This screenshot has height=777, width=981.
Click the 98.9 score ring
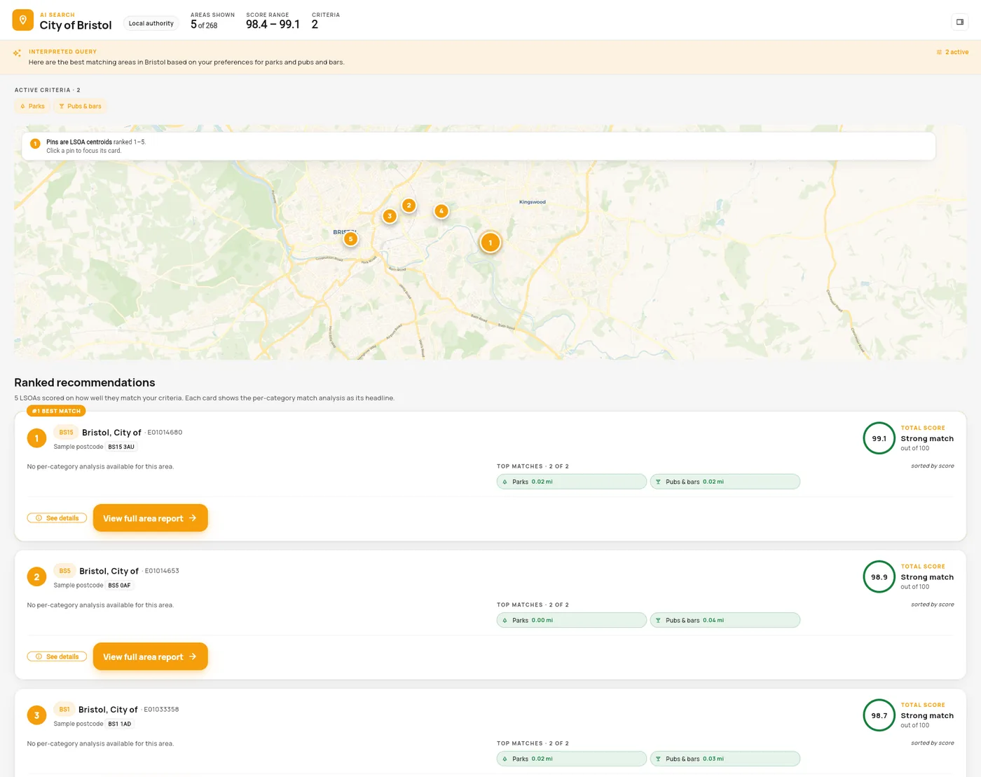click(x=879, y=577)
